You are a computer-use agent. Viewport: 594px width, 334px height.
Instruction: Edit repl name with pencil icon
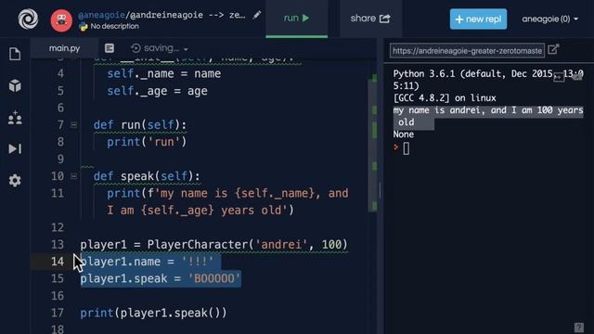pyautogui.click(x=257, y=15)
